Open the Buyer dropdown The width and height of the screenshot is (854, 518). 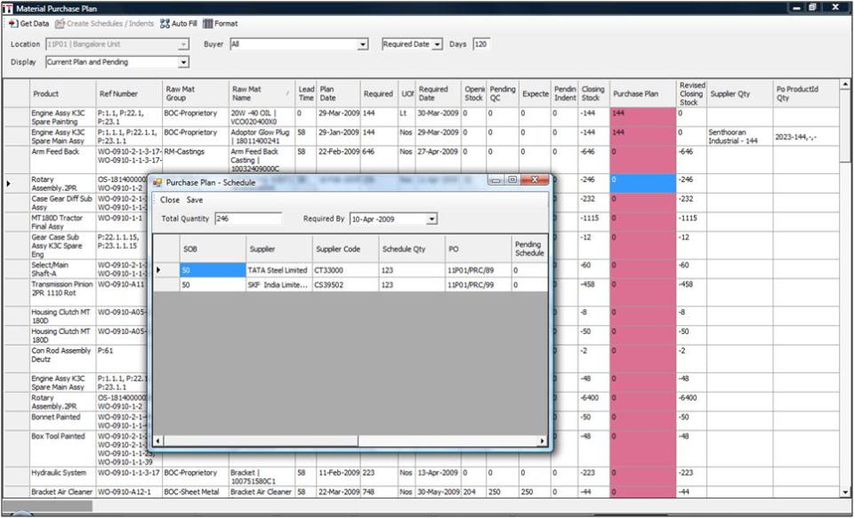coord(363,44)
